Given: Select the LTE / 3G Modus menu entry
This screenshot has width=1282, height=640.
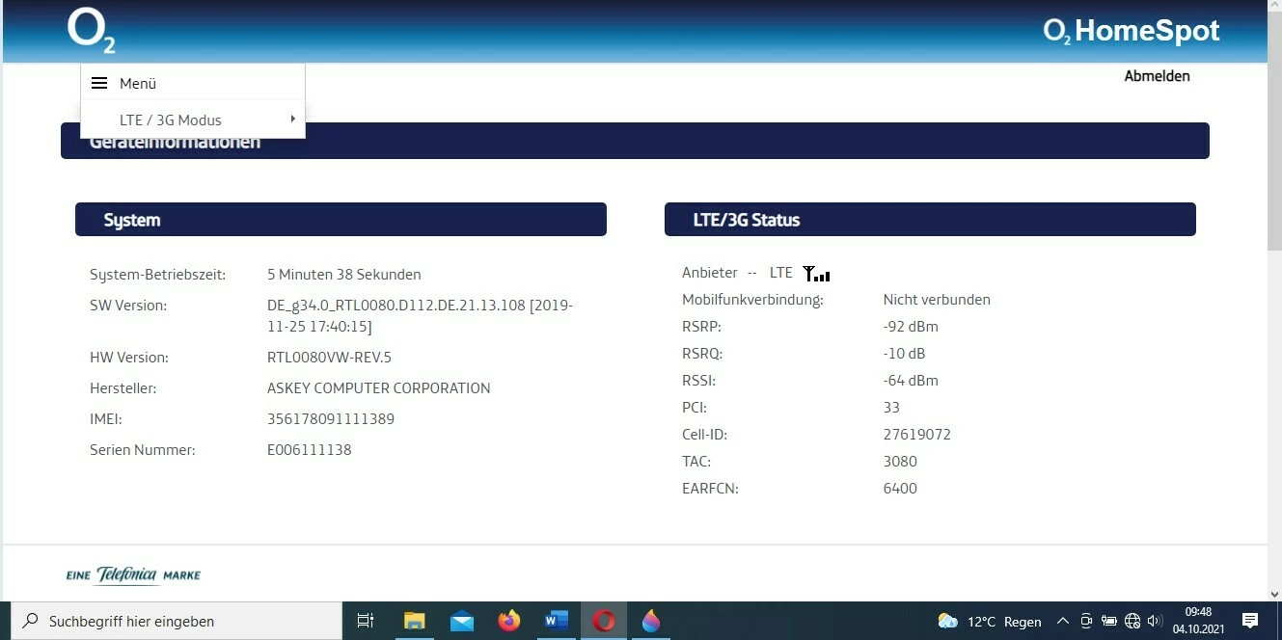Looking at the screenshot, I should click(193, 120).
